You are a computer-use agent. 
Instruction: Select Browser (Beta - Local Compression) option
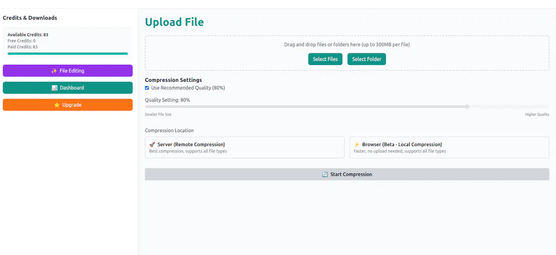pos(449,147)
